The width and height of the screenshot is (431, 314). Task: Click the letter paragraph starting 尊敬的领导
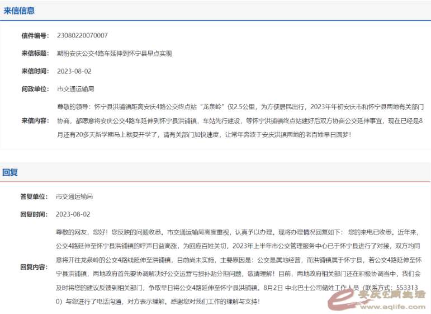240,120
